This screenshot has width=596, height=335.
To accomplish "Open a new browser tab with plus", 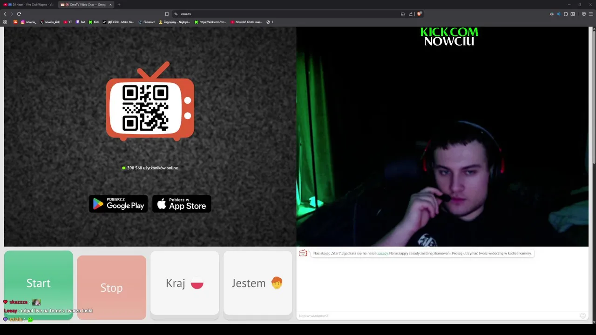I will 119,5.
